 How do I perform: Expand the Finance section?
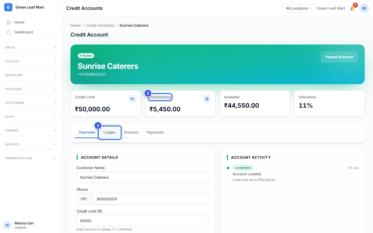31,130
